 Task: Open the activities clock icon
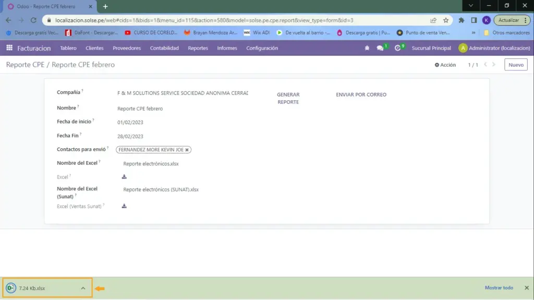point(397,48)
